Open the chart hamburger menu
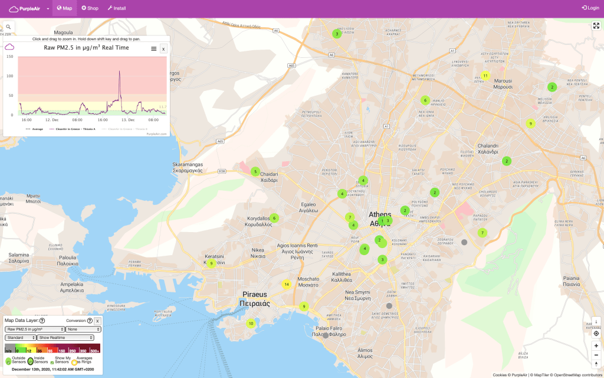604x378 pixels. tap(153, 48)
